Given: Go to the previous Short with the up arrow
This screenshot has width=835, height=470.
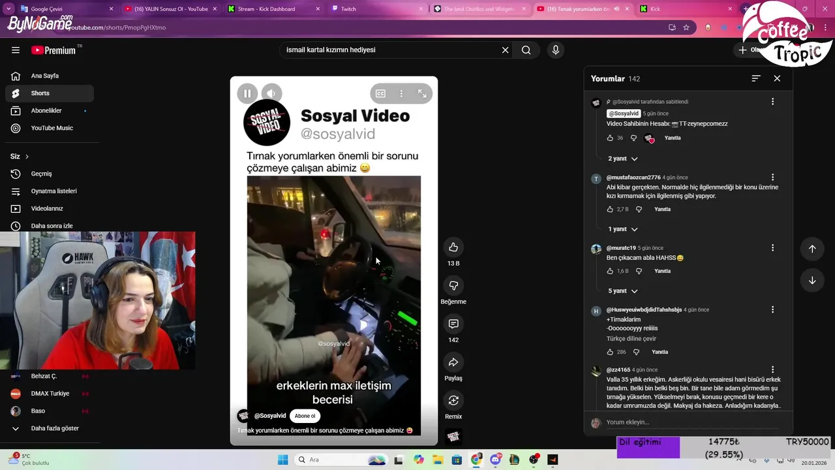Looking at the screenshot, I should click(812, 249).
